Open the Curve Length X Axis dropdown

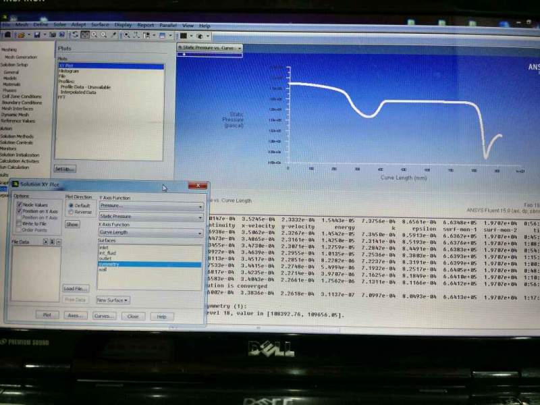click(x=151, y=232)
